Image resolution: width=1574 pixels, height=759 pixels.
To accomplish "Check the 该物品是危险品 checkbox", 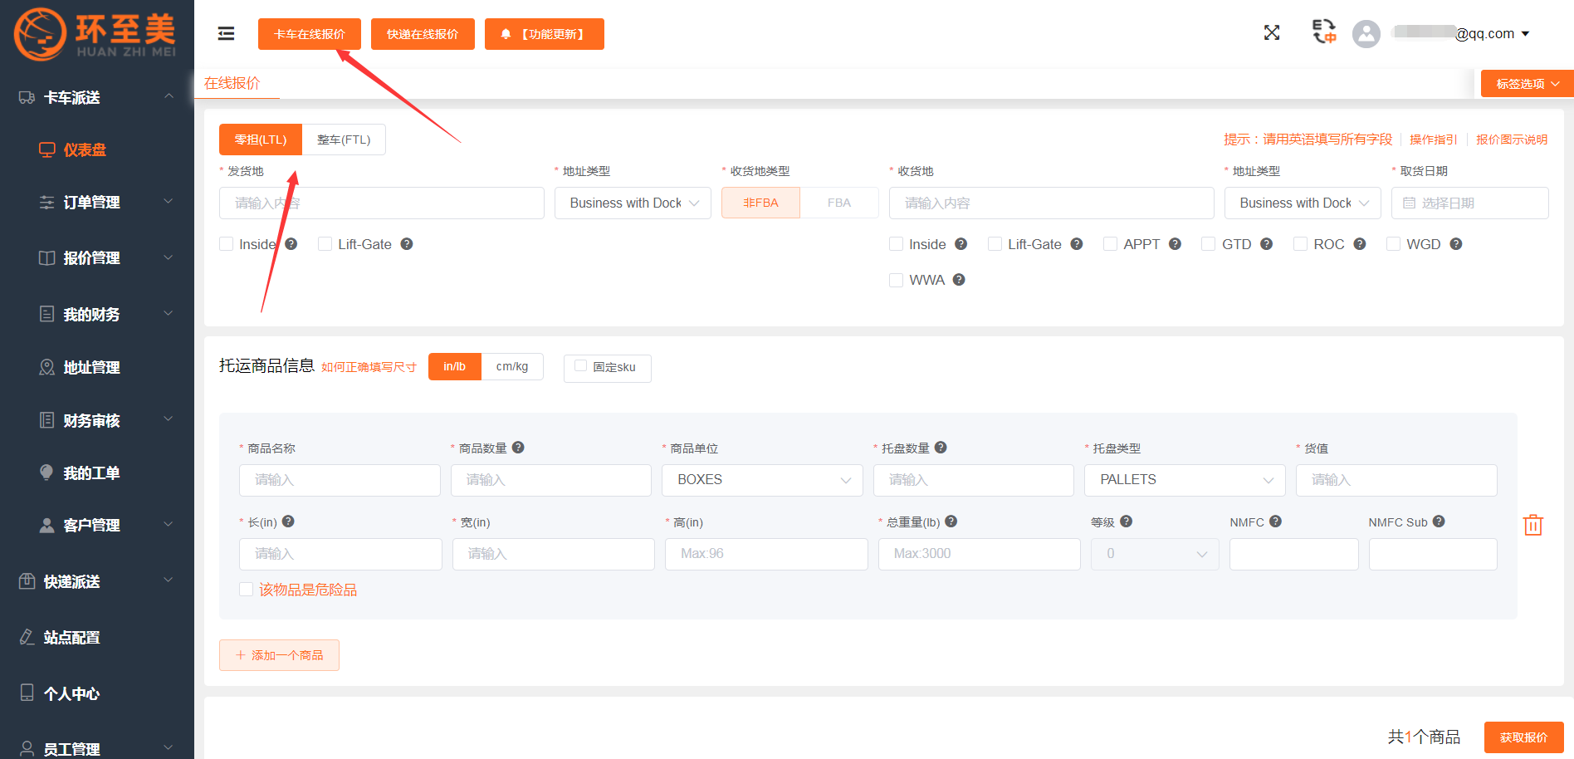I will 247,590.
